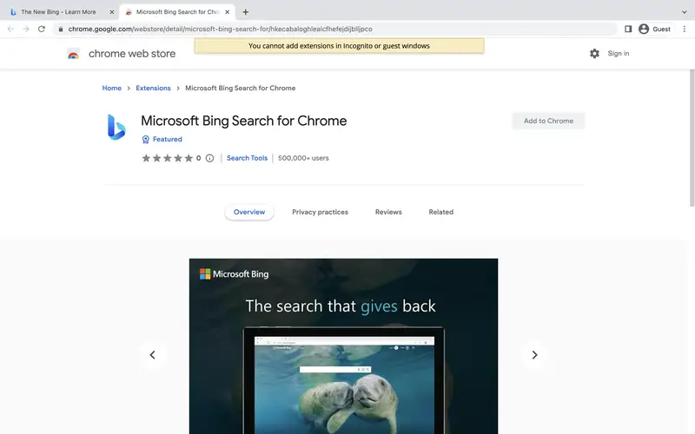Click the rating info icon

coord(209,158)
